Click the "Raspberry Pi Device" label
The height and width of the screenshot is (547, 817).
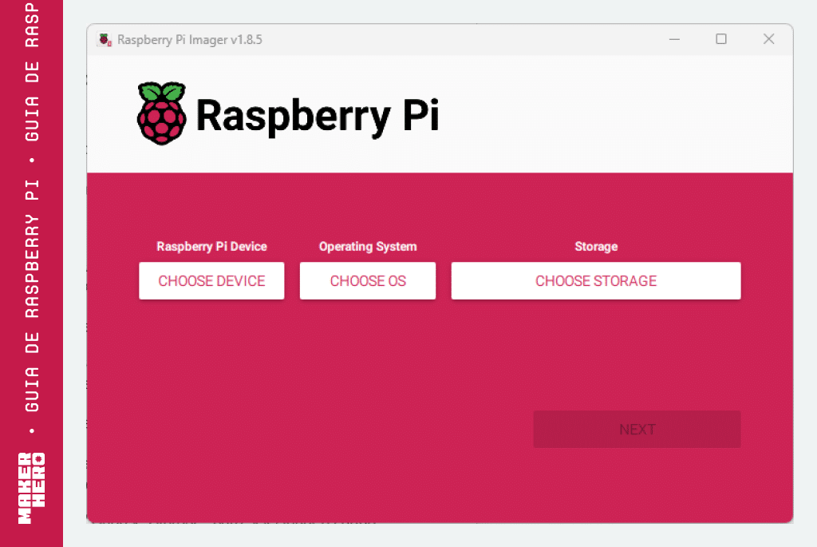point(211,247)
